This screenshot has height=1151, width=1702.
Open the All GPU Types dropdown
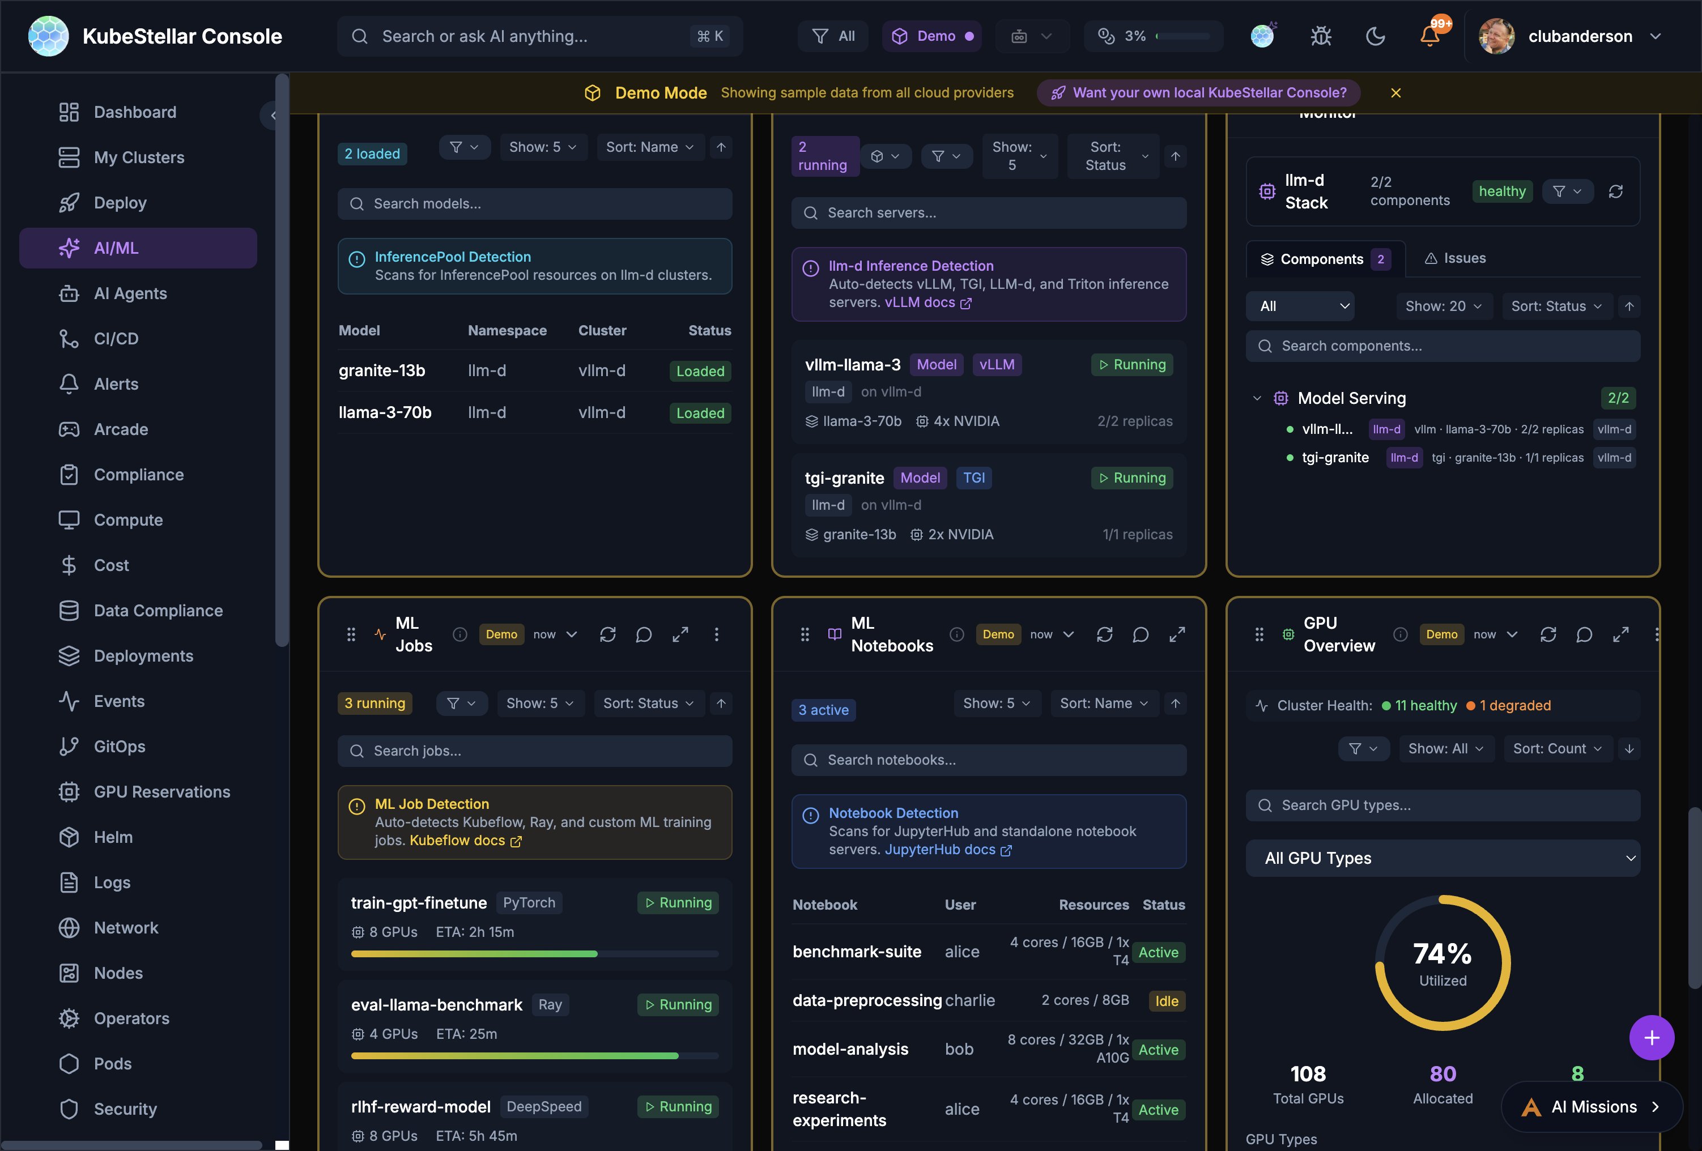coord(1442,858)
